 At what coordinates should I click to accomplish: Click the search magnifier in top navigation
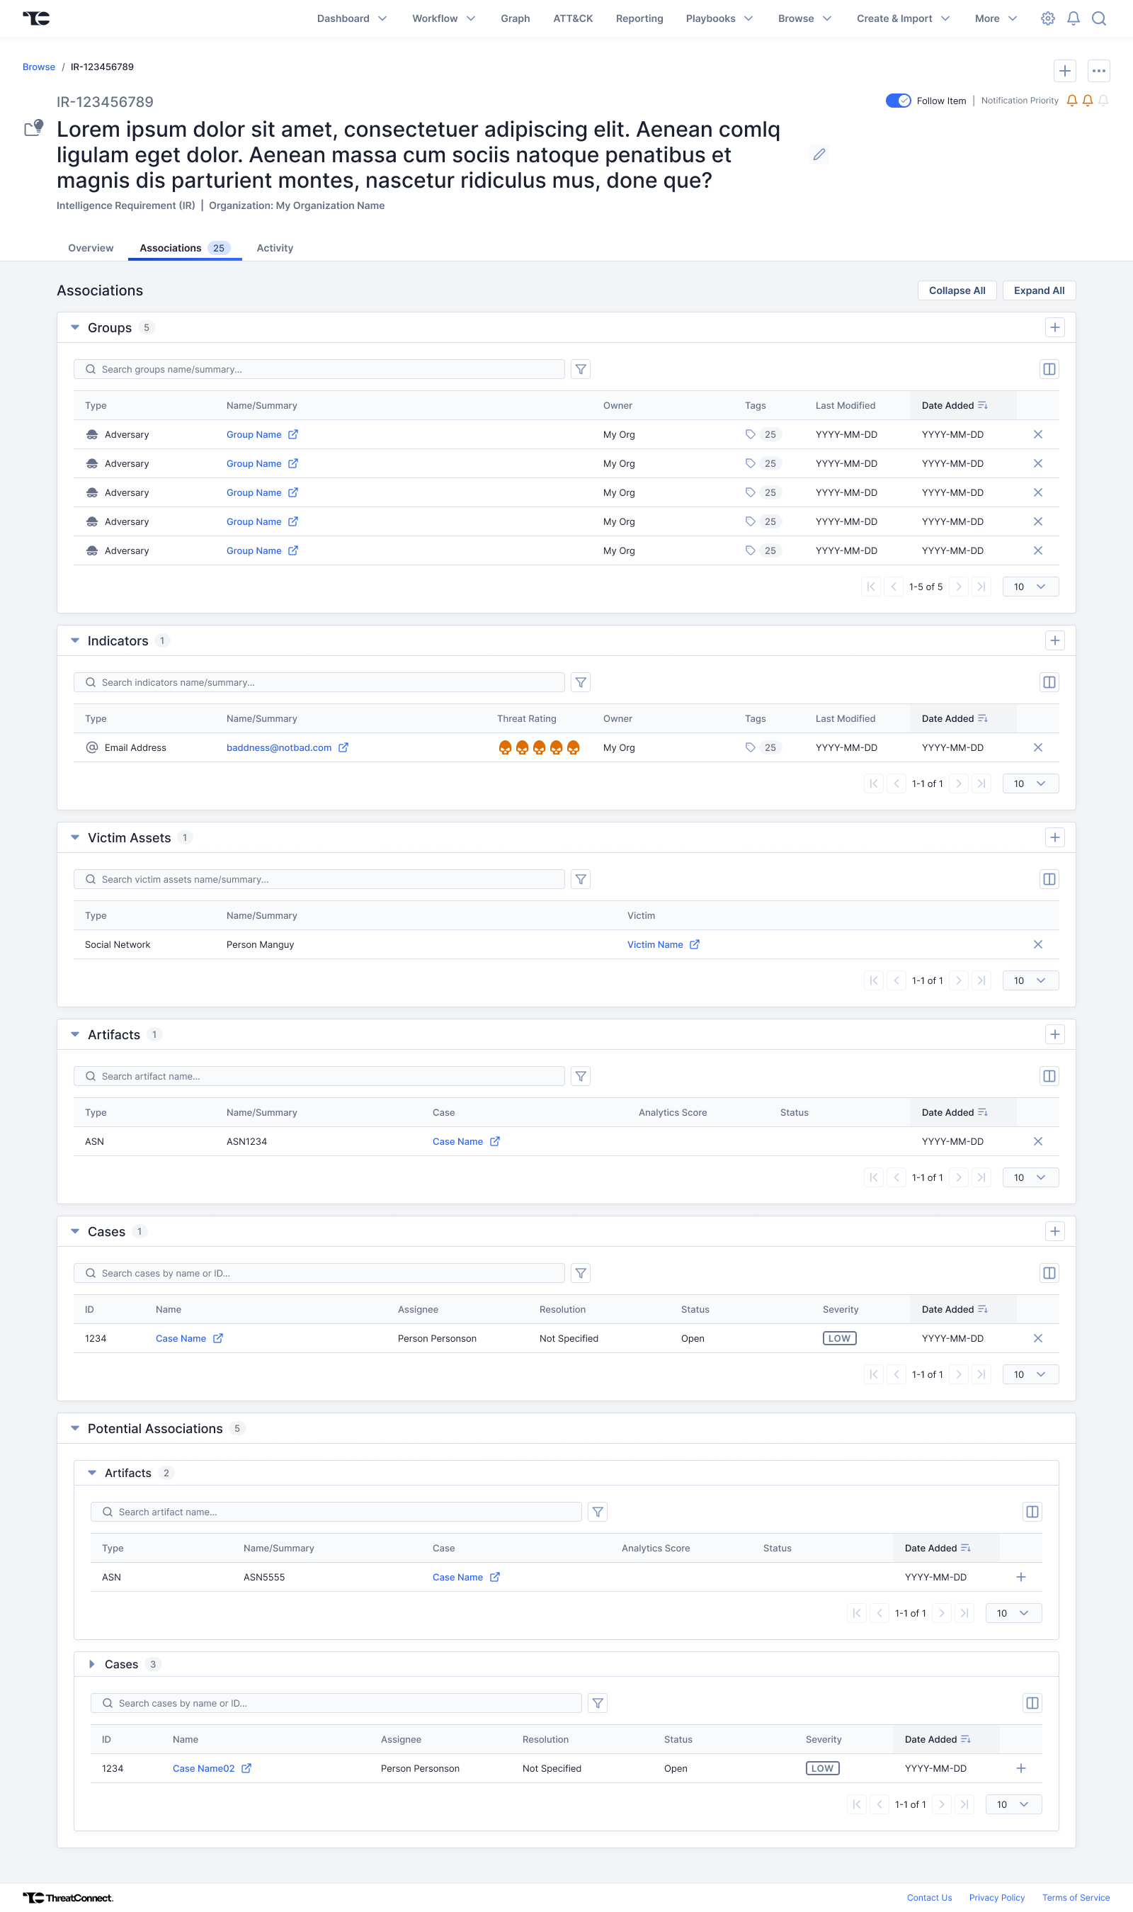1098,18
